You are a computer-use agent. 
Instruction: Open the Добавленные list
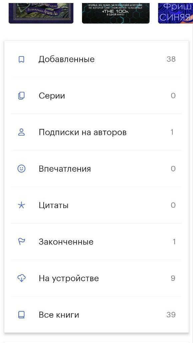click(x=96, y=59)
